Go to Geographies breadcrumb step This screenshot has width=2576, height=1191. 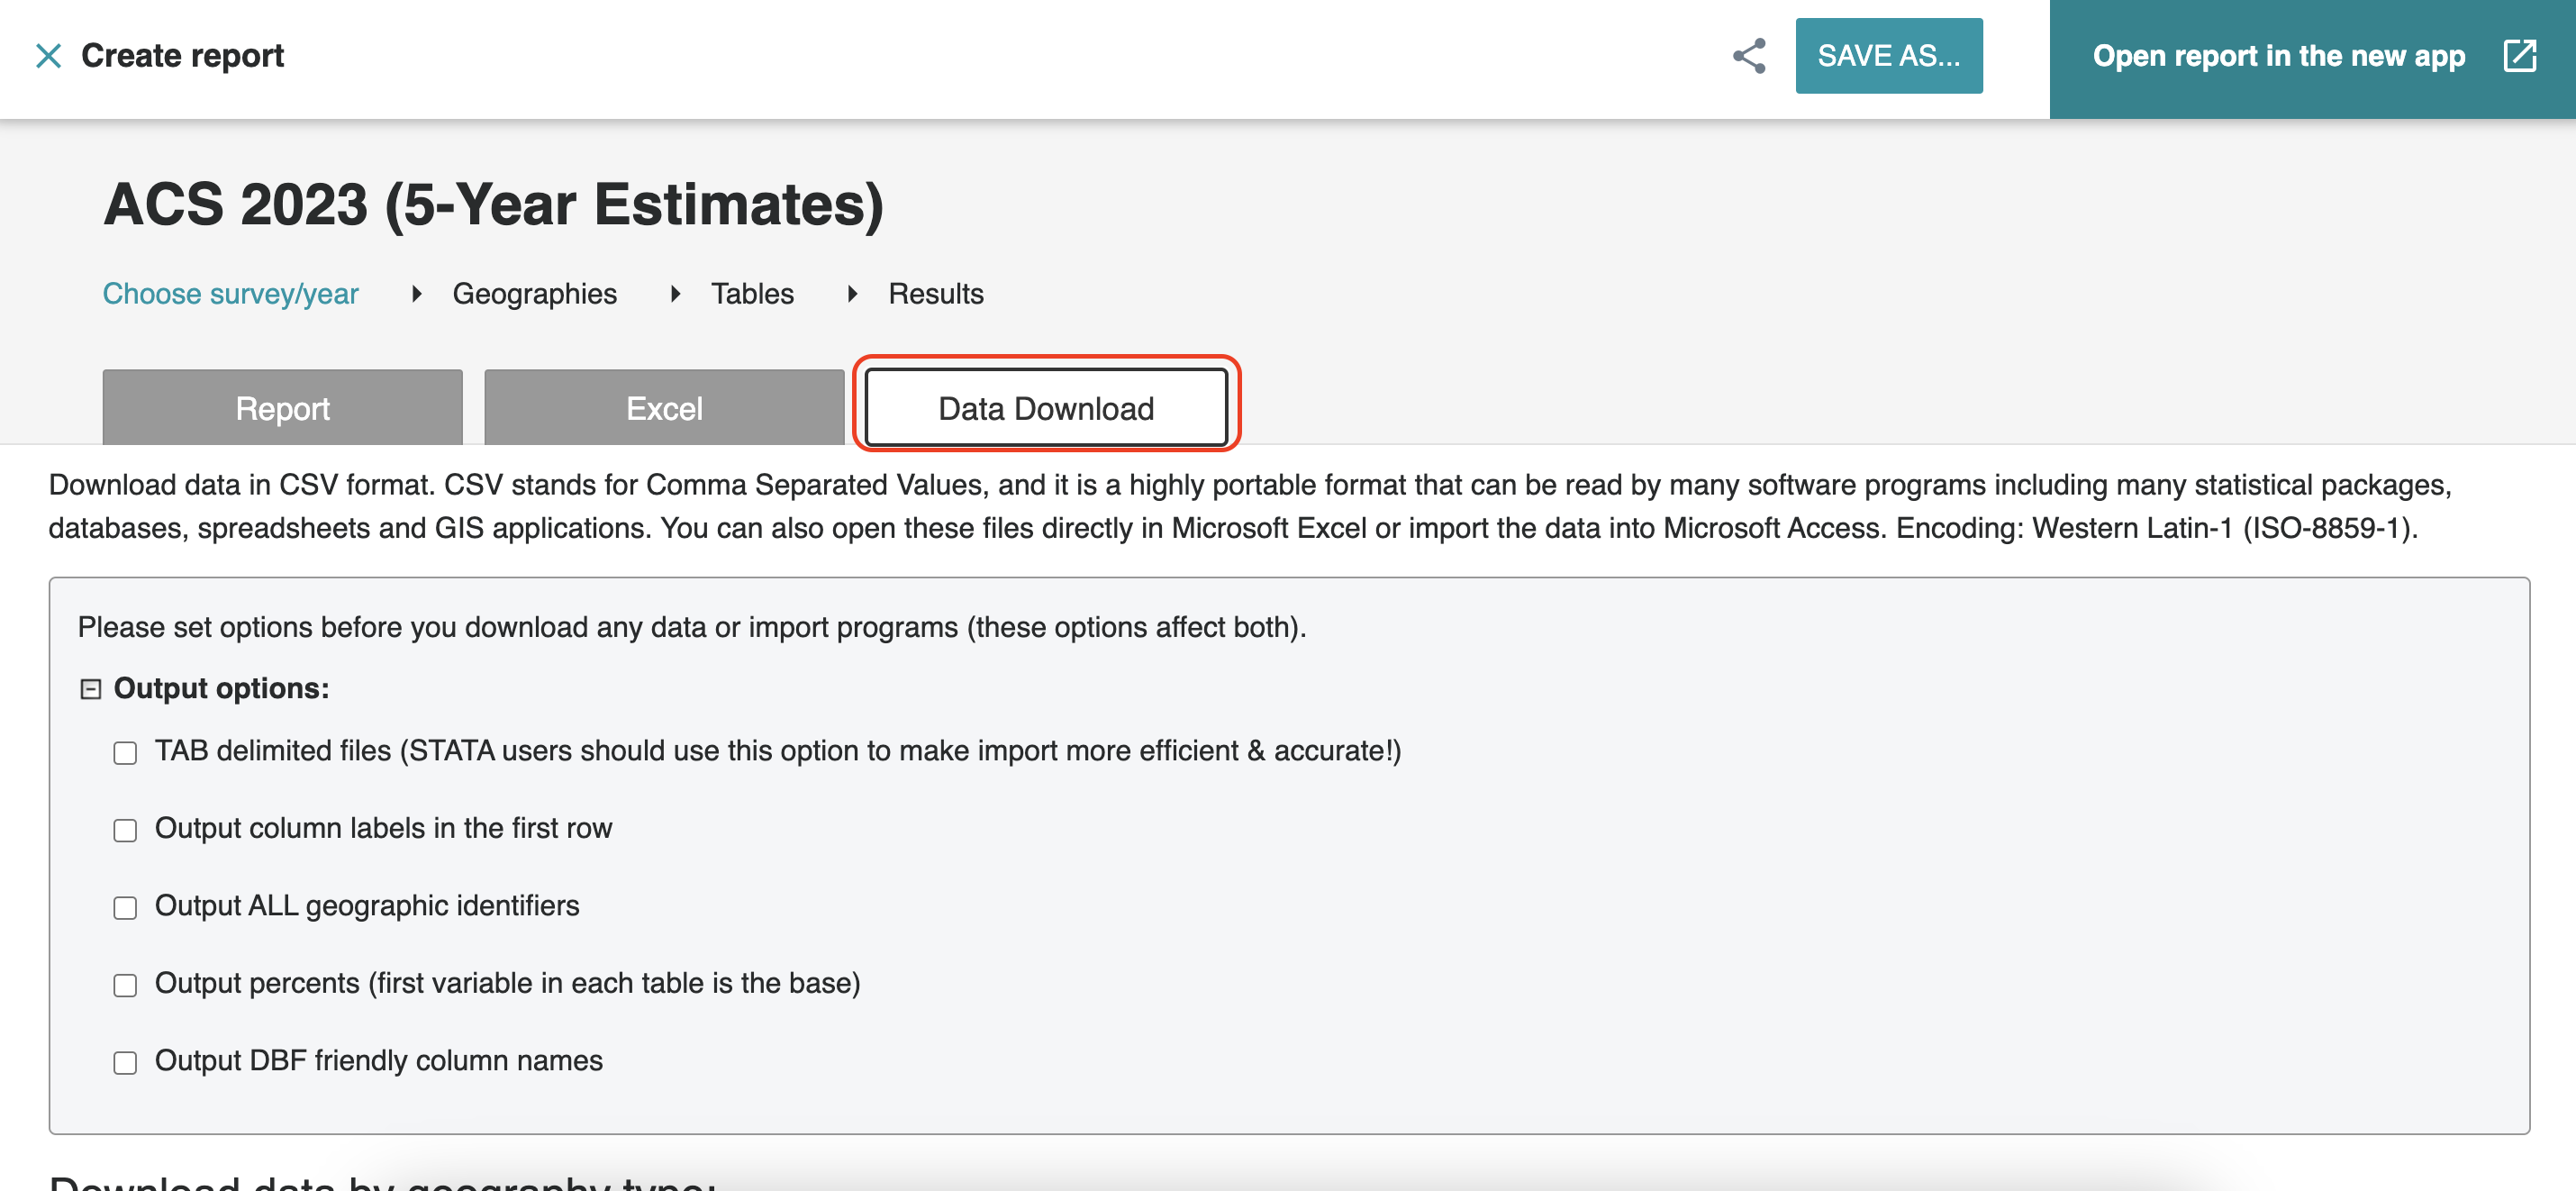pos(534,294)
